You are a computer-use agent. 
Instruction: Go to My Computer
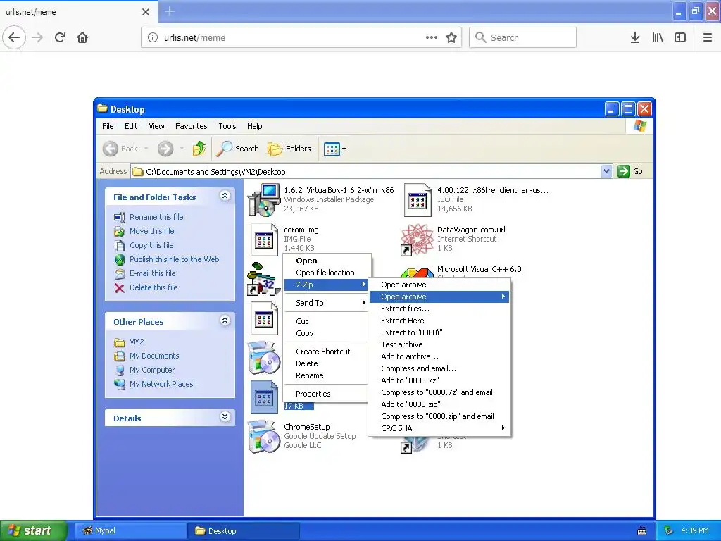click(152, 370)
